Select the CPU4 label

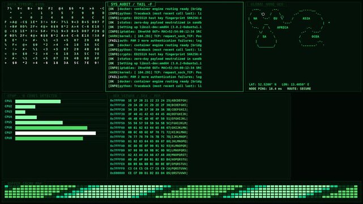(8, 117)
